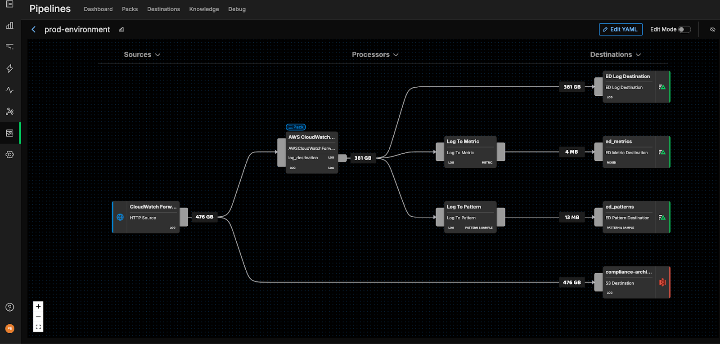The width and height of the screenshot is (720, 344).
Task: Toggle the hidden-eye visibility icon
Action: coord(712,30)
